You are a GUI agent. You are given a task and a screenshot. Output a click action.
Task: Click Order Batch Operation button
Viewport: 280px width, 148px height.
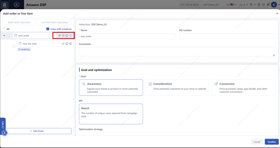tap(19, 22)
